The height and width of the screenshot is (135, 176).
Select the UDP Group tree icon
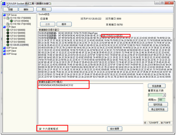[x=5, y=54]
